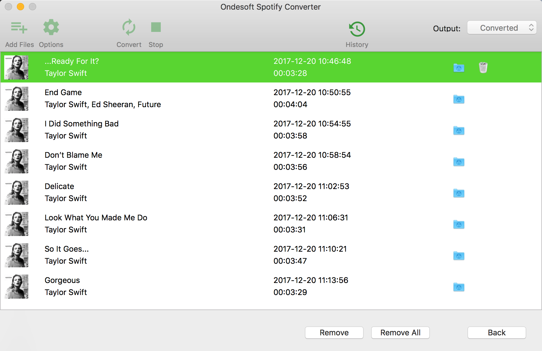Click timestamp 2017-12-20 11:02:53
Viewport: 542px width, 351px height.
(311, 186)
